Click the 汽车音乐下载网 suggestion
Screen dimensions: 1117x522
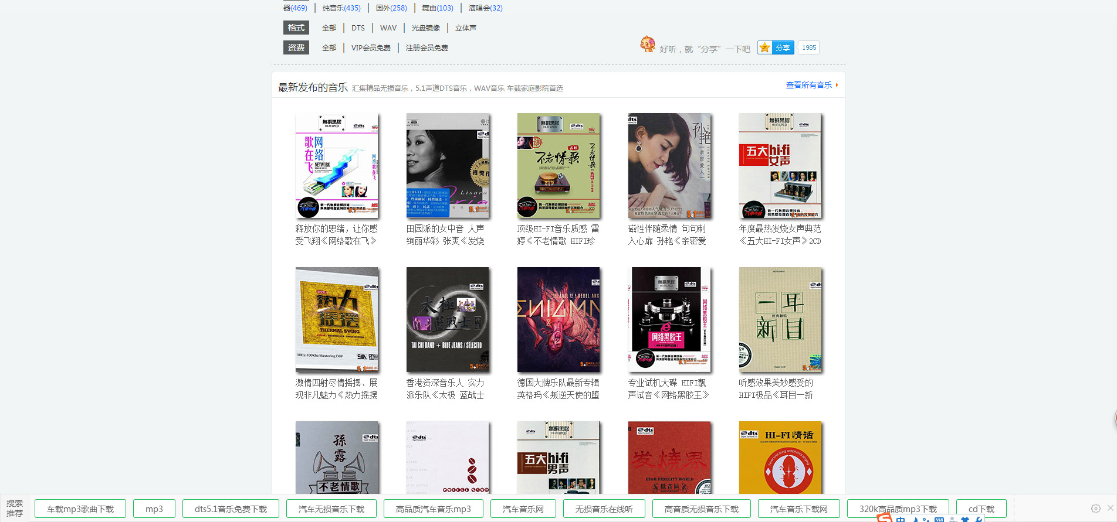coord(799,509)
